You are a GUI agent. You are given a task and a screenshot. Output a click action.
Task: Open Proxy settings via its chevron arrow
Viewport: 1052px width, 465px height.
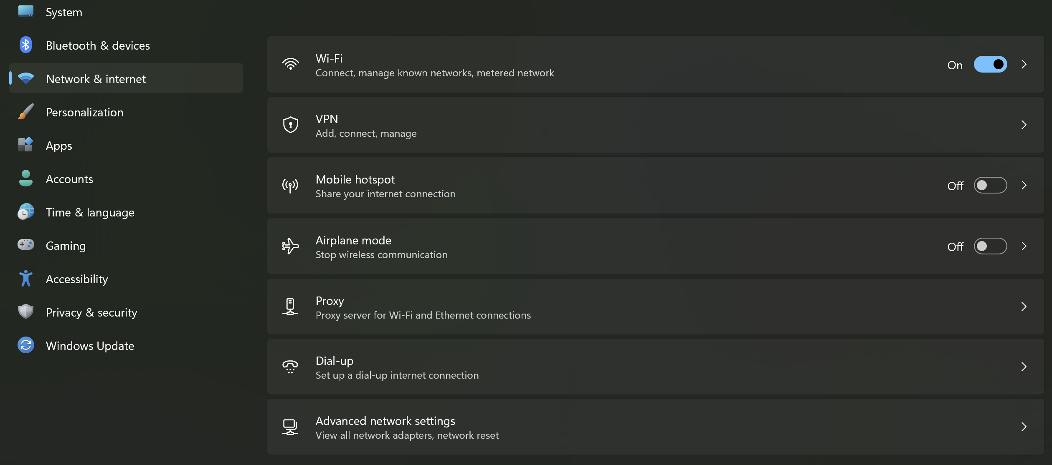(1024, 307)
